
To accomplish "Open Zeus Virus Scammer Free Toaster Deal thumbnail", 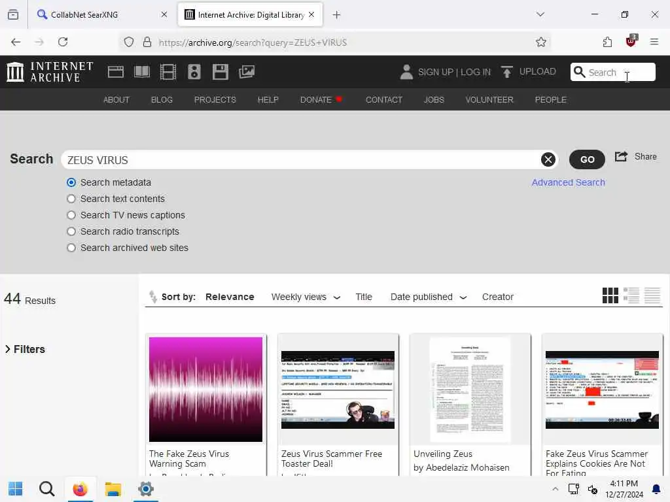I will 338,390.
